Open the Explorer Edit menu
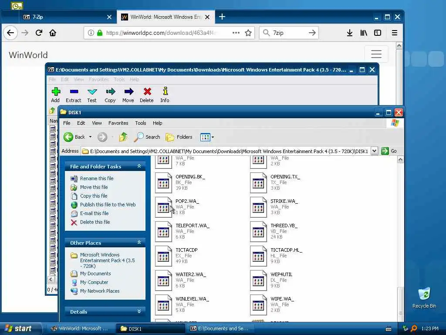 (x=81, y=123)
